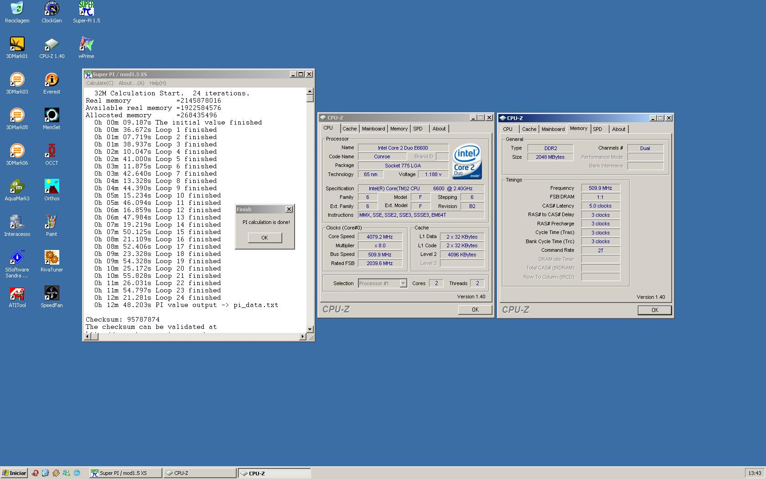766x479 pixels.
Task: Open the Reciclagem recycle bin icon
Action: [17, 12]
